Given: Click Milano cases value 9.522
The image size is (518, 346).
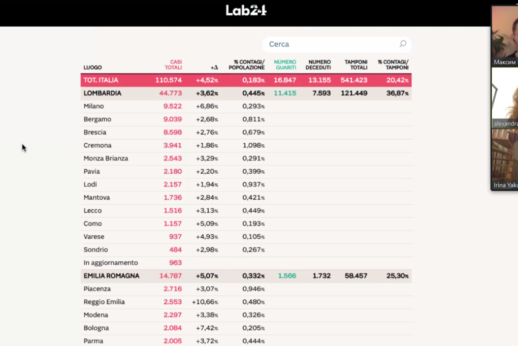Looking at the screenshot, I should pyautogui.click(x=173, y=106).
